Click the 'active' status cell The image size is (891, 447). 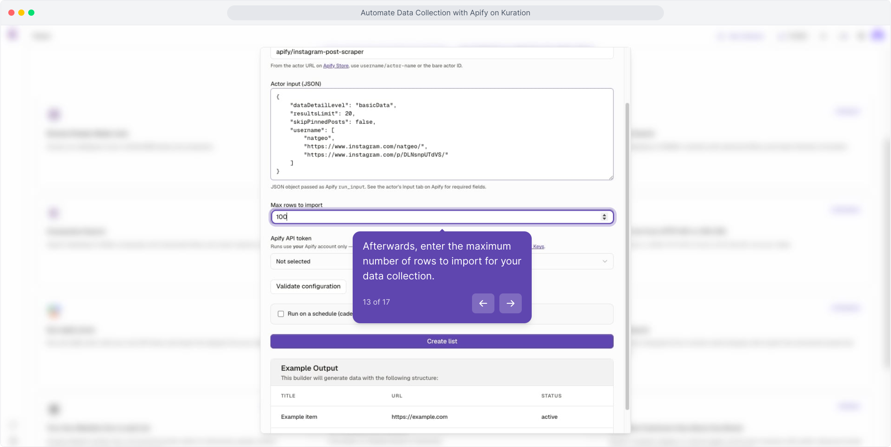click(x=549, y=417)
